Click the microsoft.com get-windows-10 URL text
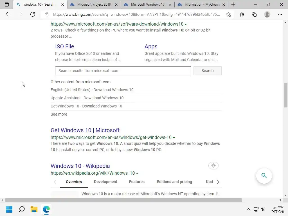 (111, 137)
